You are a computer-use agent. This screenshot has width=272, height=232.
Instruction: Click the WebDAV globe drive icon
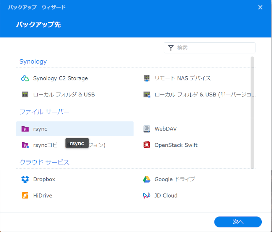(x=147, y=129)
